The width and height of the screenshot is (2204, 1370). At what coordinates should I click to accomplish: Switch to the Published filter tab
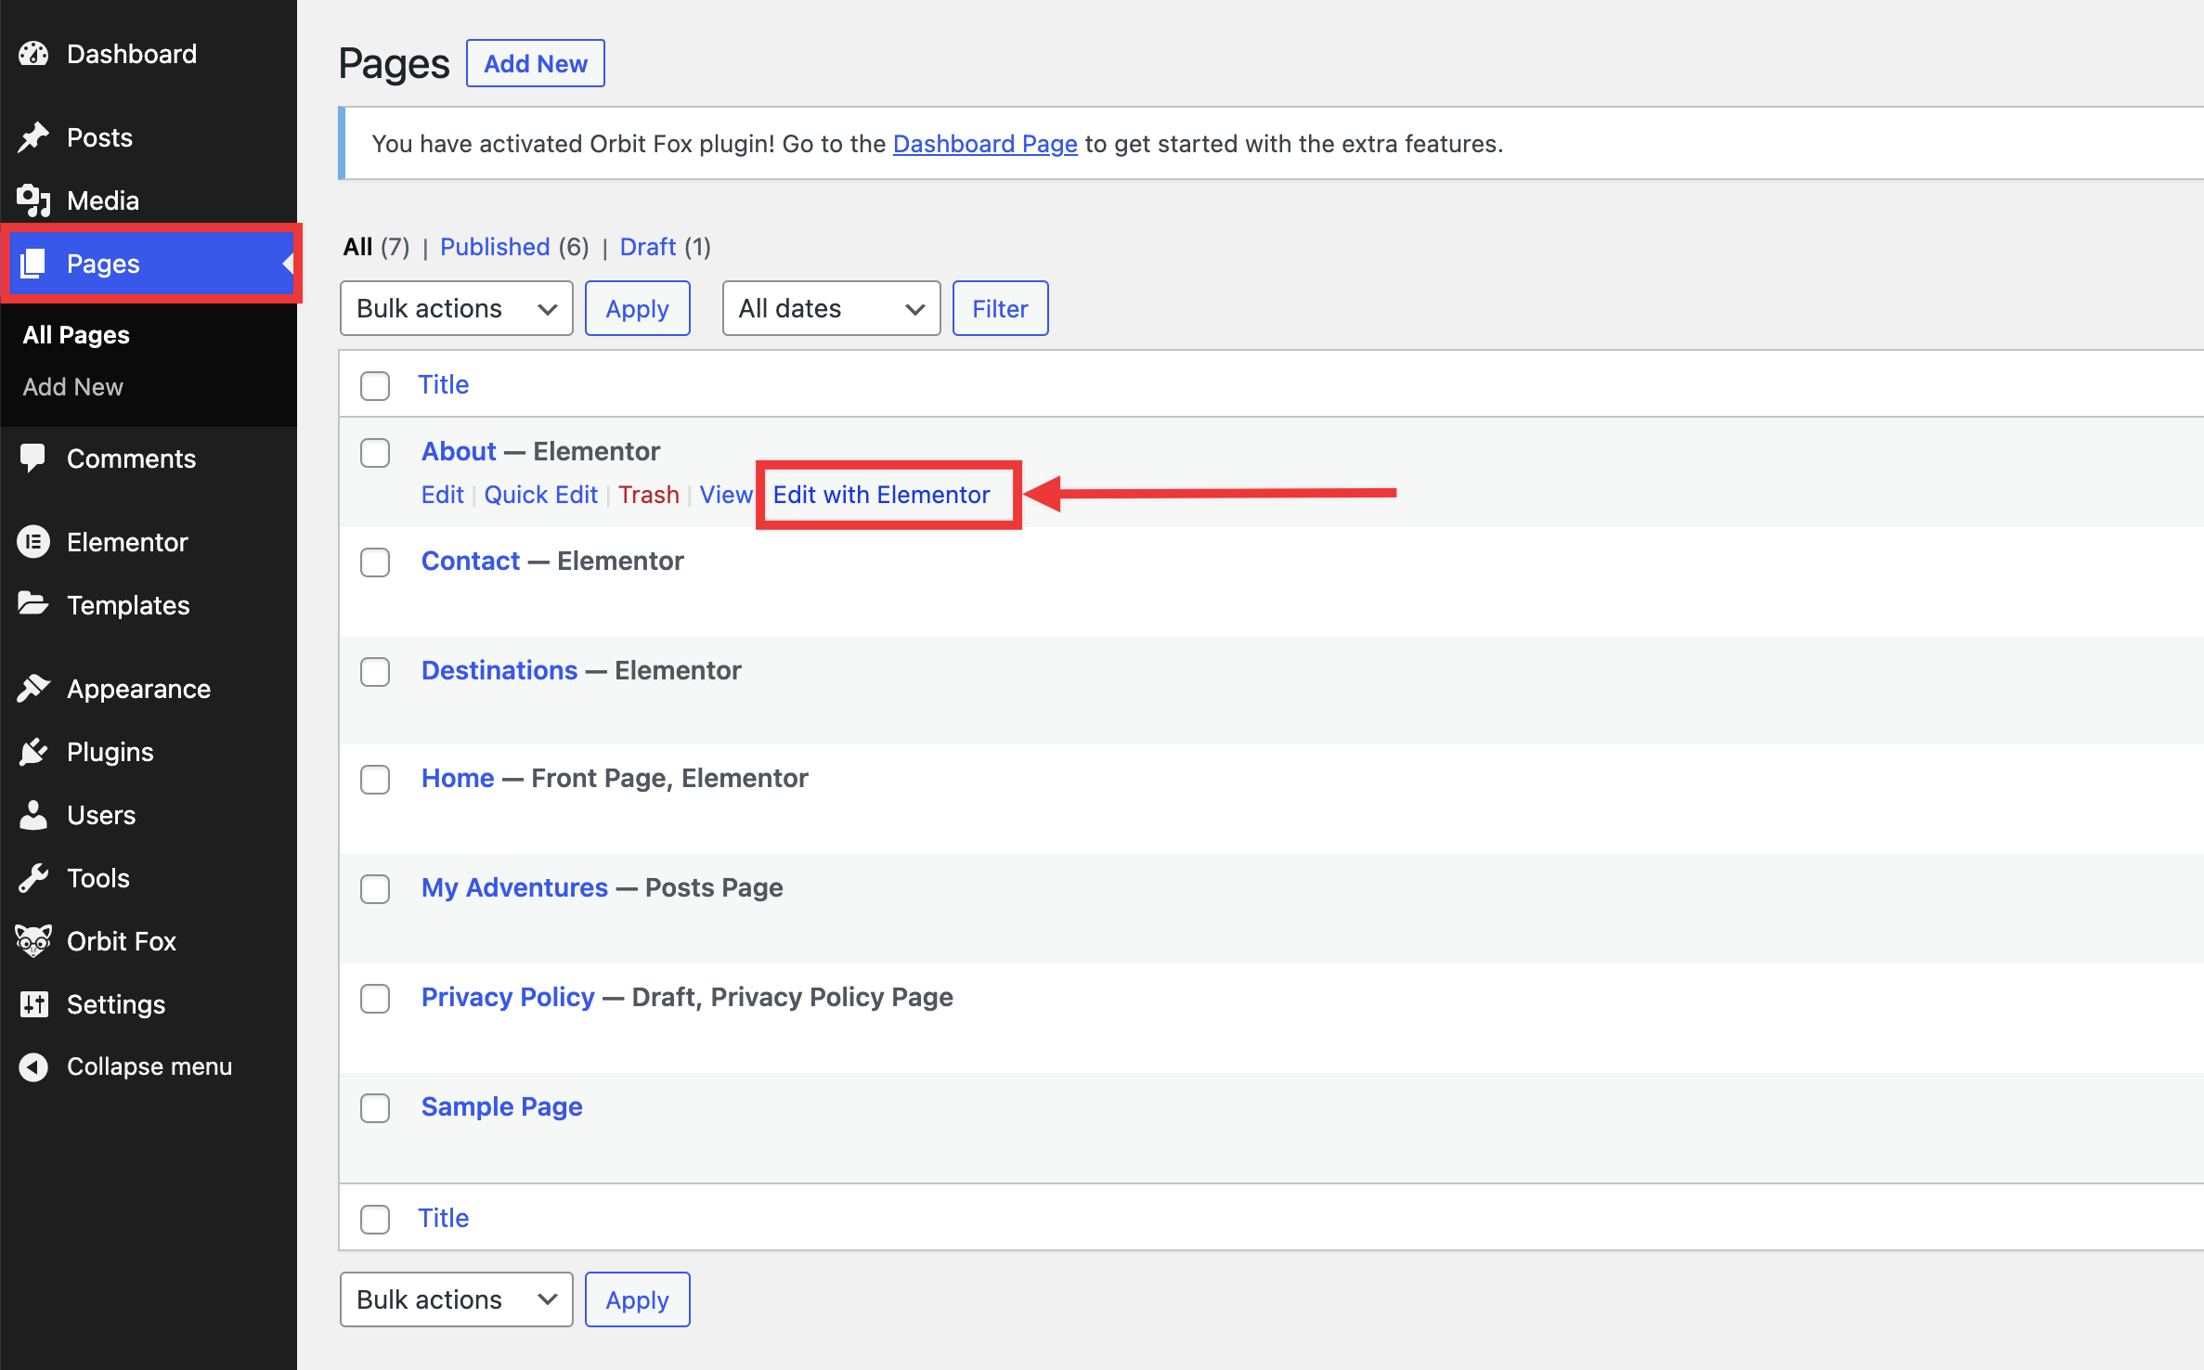(495, 247)
